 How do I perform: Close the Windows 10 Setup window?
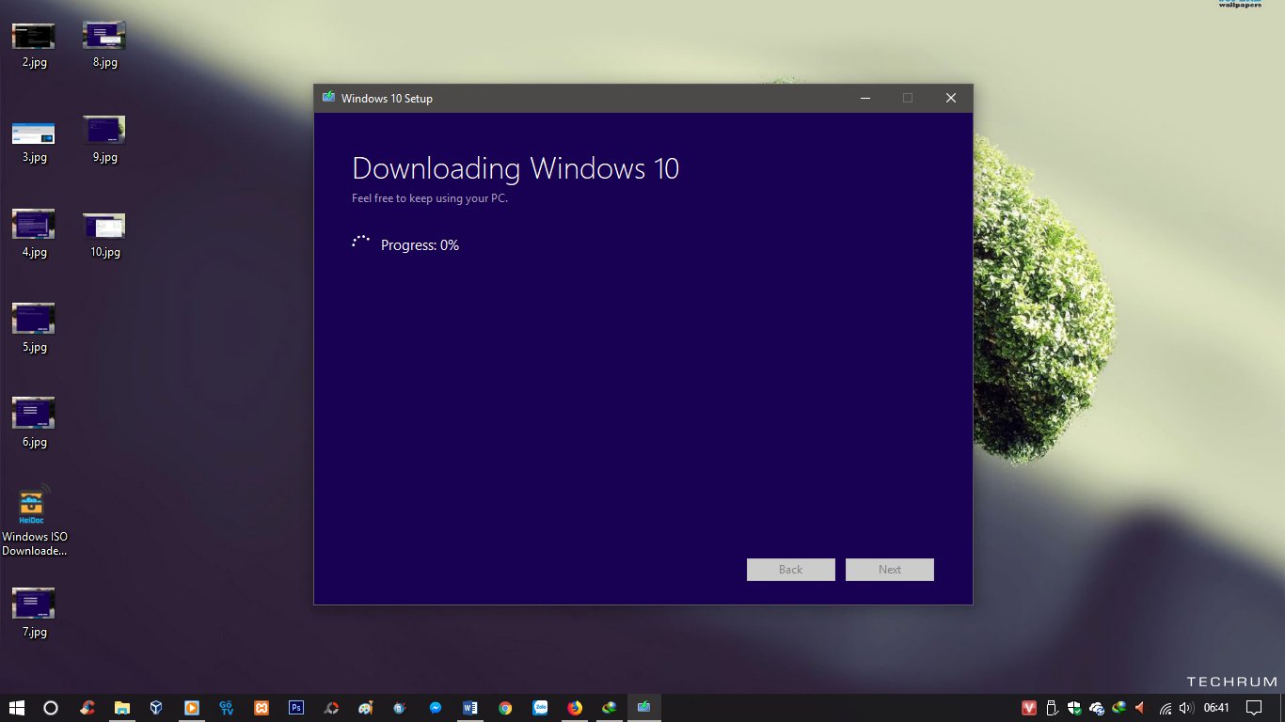[x=951, y=98]
